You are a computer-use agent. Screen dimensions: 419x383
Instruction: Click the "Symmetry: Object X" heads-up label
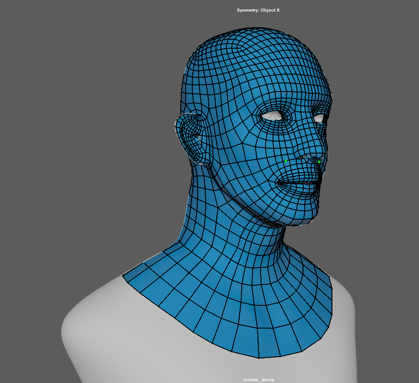tap(258, 10)
